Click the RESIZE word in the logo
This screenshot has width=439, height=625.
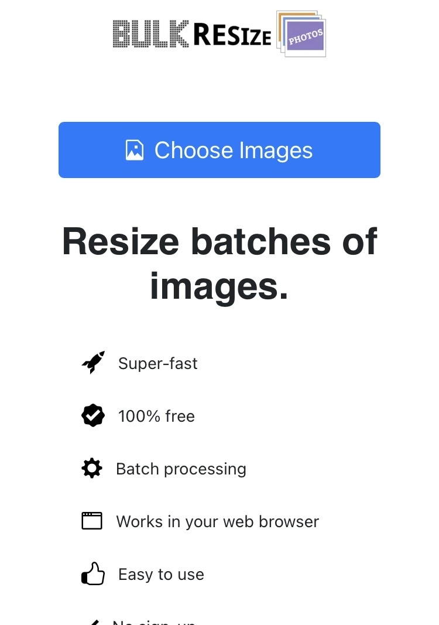pyautogui.click(x=232, y=35)
